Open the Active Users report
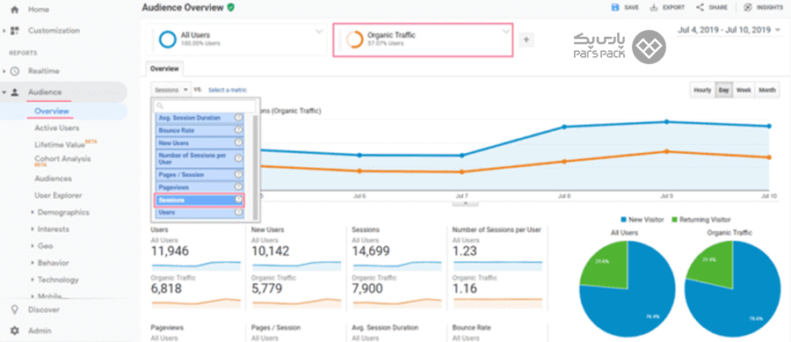 [57, 128]
